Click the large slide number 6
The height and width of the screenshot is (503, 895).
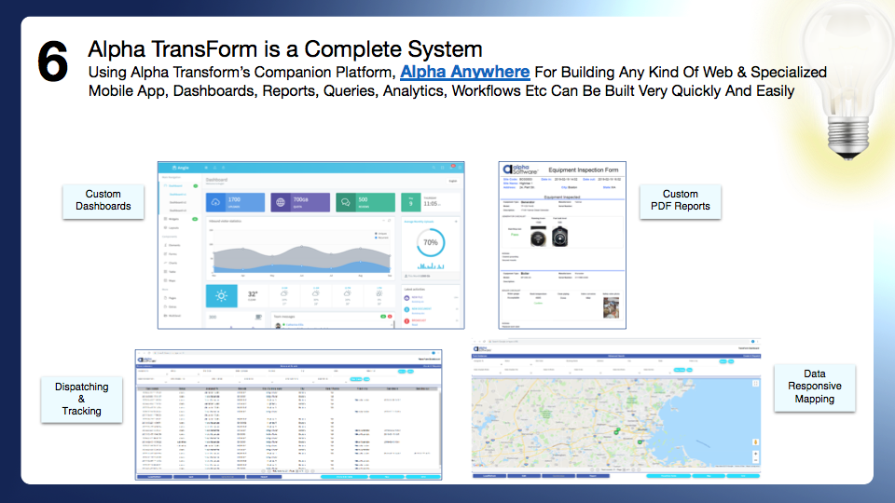point(52,61)
